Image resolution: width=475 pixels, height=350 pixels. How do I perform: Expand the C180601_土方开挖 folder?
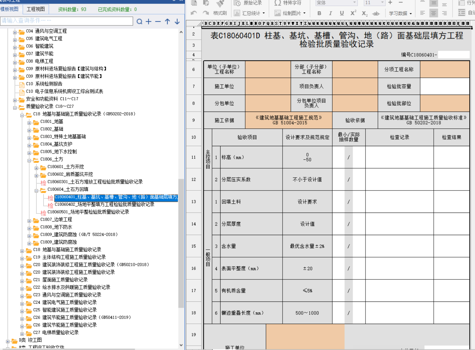[36, 168]
